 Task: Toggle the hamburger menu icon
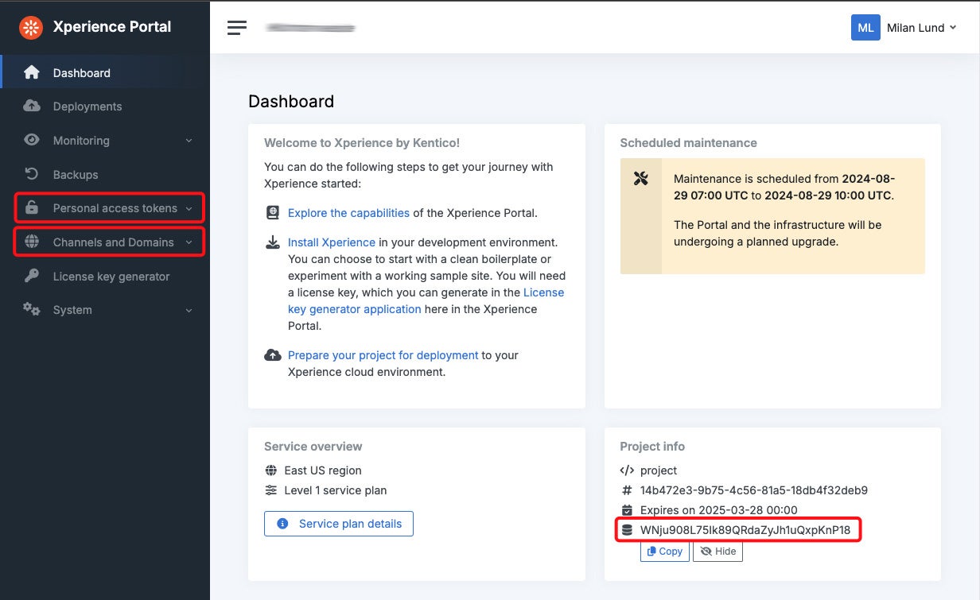click(237, 28)
